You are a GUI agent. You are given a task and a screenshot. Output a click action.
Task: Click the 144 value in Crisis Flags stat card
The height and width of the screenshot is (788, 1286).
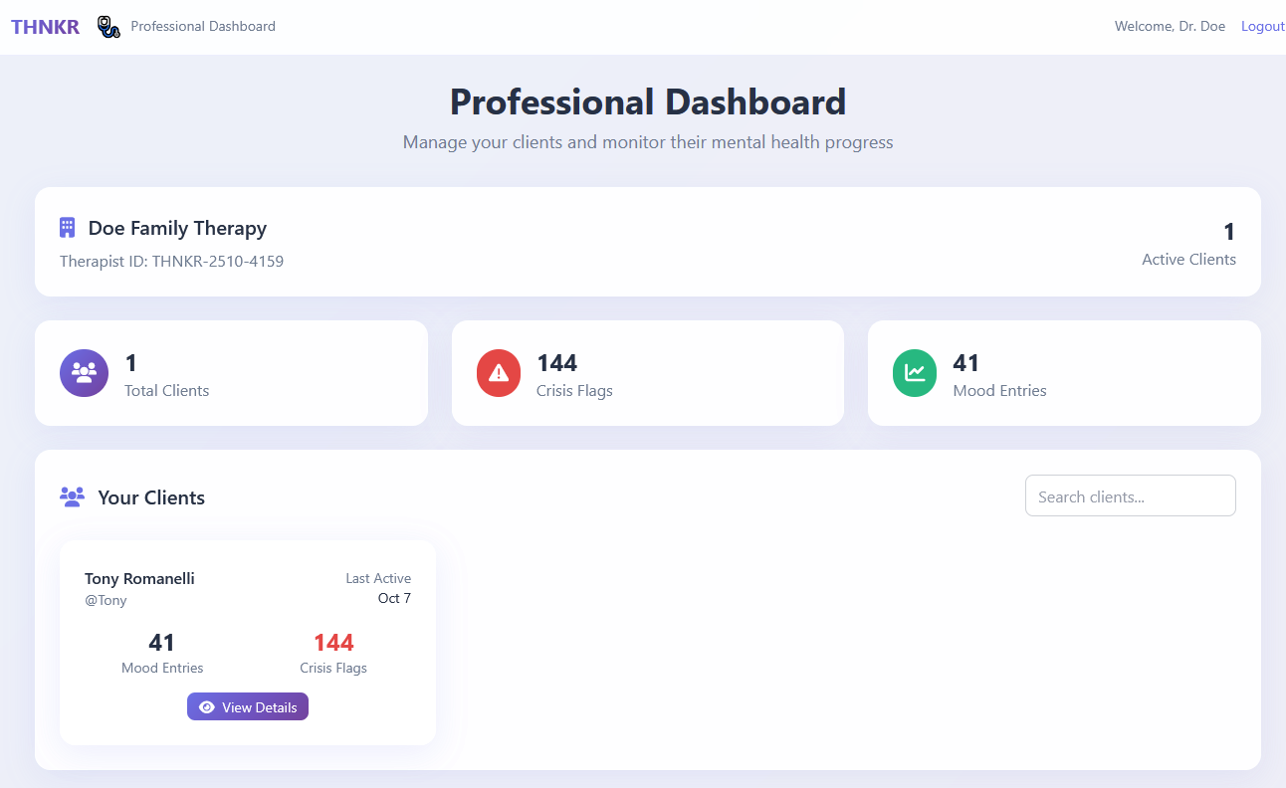point(556,362)
